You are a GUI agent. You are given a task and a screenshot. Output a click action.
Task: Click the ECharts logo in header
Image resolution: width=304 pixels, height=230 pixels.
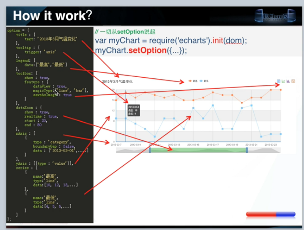(275, 15)
